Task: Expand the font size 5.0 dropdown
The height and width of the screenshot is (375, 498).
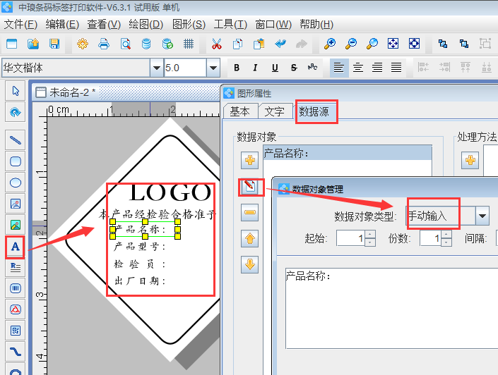Action: pyautogui.click(x=213, y=68)
